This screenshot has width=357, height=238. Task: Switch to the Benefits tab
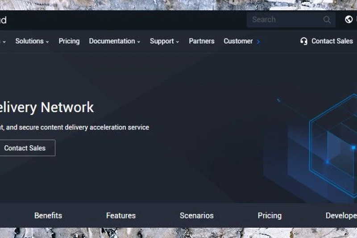pyautogui.click(x=48, y=216)
